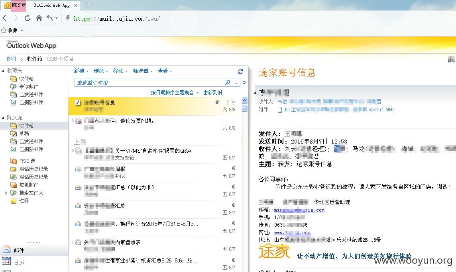Screen dimensions: 456x272
Task: Open the search scope dropdown arrow
Action: 237,83
